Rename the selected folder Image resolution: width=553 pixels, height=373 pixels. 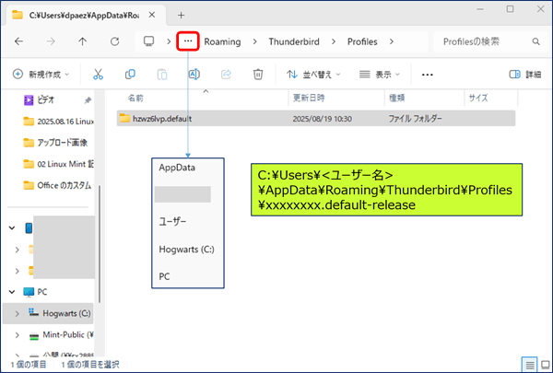(194, 75)
